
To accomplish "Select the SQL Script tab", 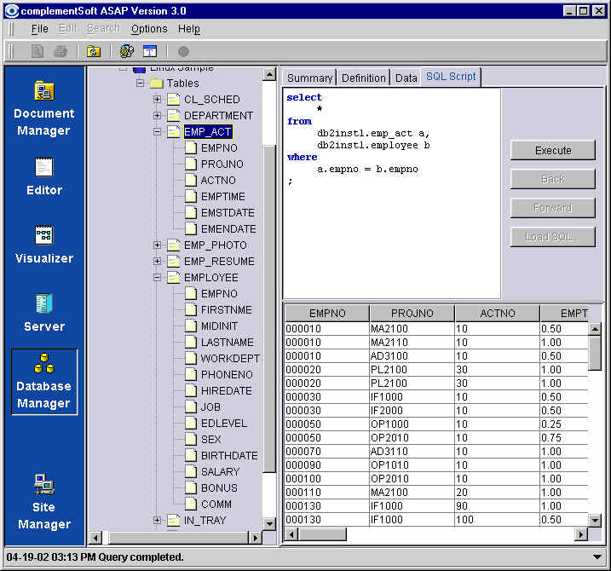I will click(x=451, y=77).
